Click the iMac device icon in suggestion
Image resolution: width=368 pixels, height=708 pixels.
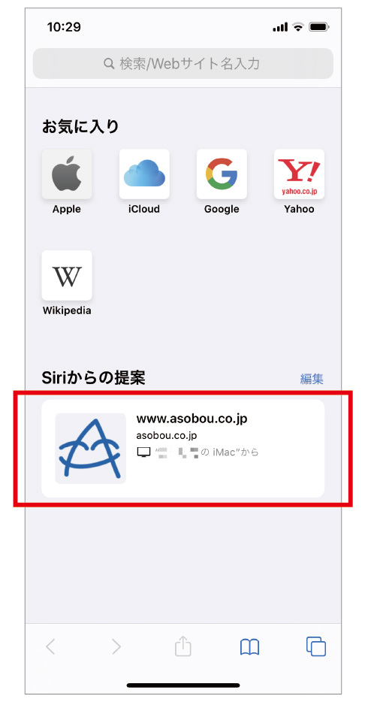(x=143, y=452)
